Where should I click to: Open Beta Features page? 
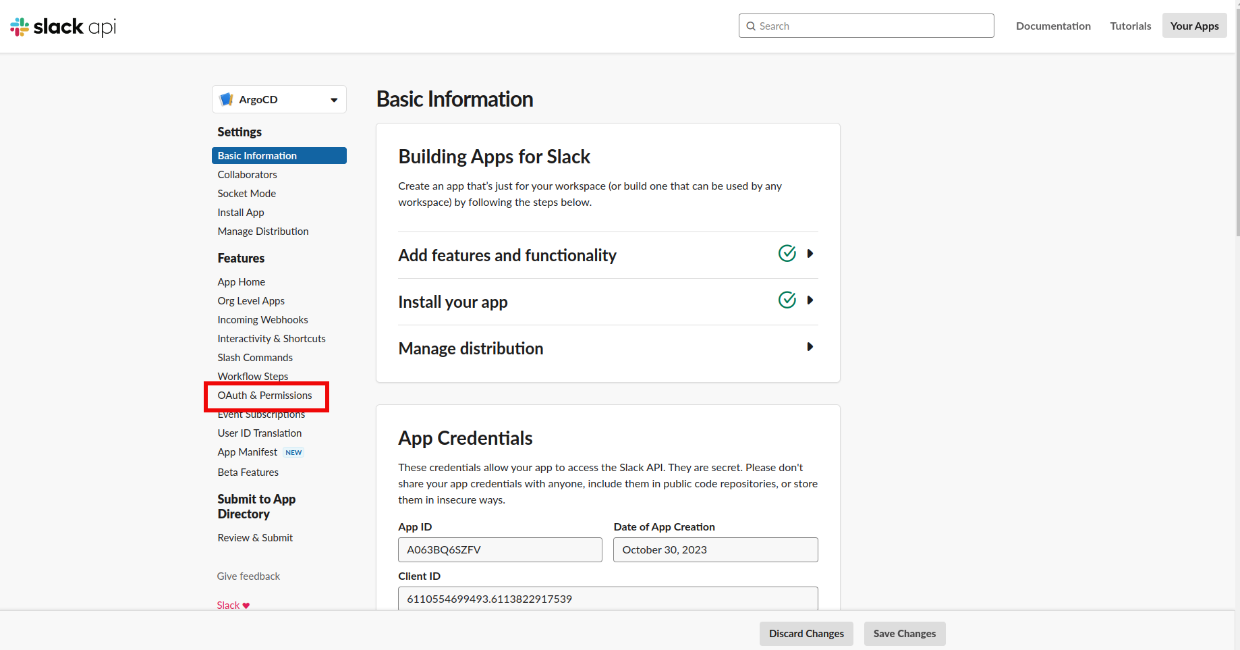pos(248,472)
